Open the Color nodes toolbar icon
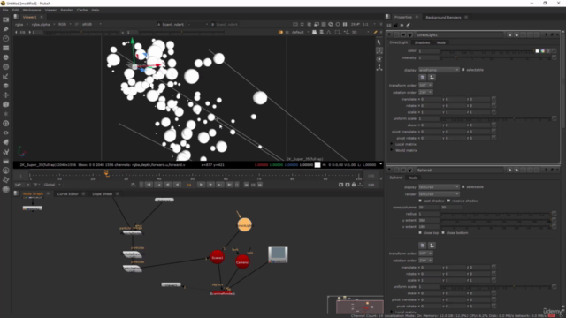This screenshot has height=318, width=566. coord(6,57)
